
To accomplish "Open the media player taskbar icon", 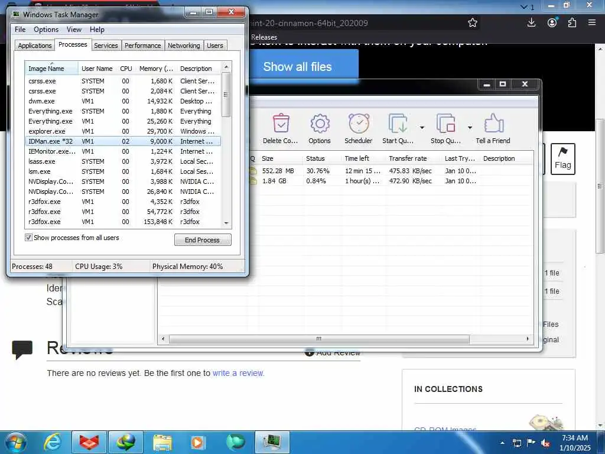I will 198,442.
